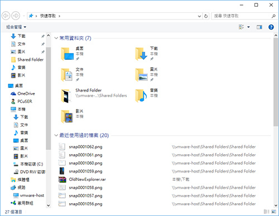Image resolution: width=279 pixels, height=216 pixels.
Task: Open the 組合管理 menu
Action: pos(16,27)
